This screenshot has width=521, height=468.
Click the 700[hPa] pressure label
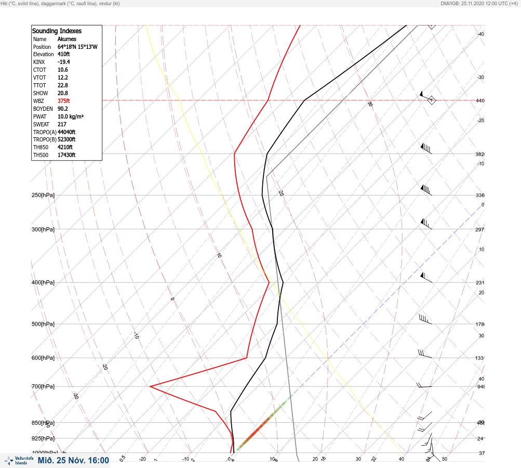[43, 386]
